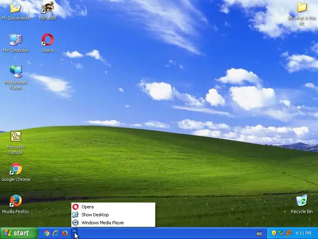Launch Internet Explorer from Quick Launch bar
Viewport: 318px width, 239px height.
(56, 233)
